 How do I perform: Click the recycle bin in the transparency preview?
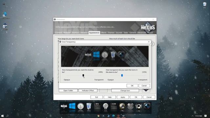[113, 55]
